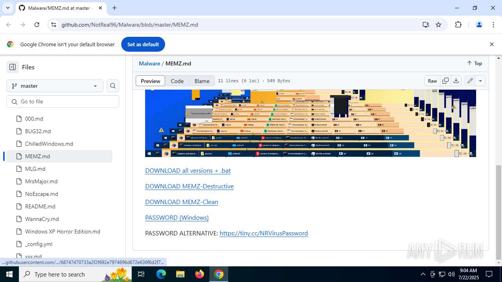Open the file search magnifier button
This screenshot has height=282, width=502.
(113, 86)
